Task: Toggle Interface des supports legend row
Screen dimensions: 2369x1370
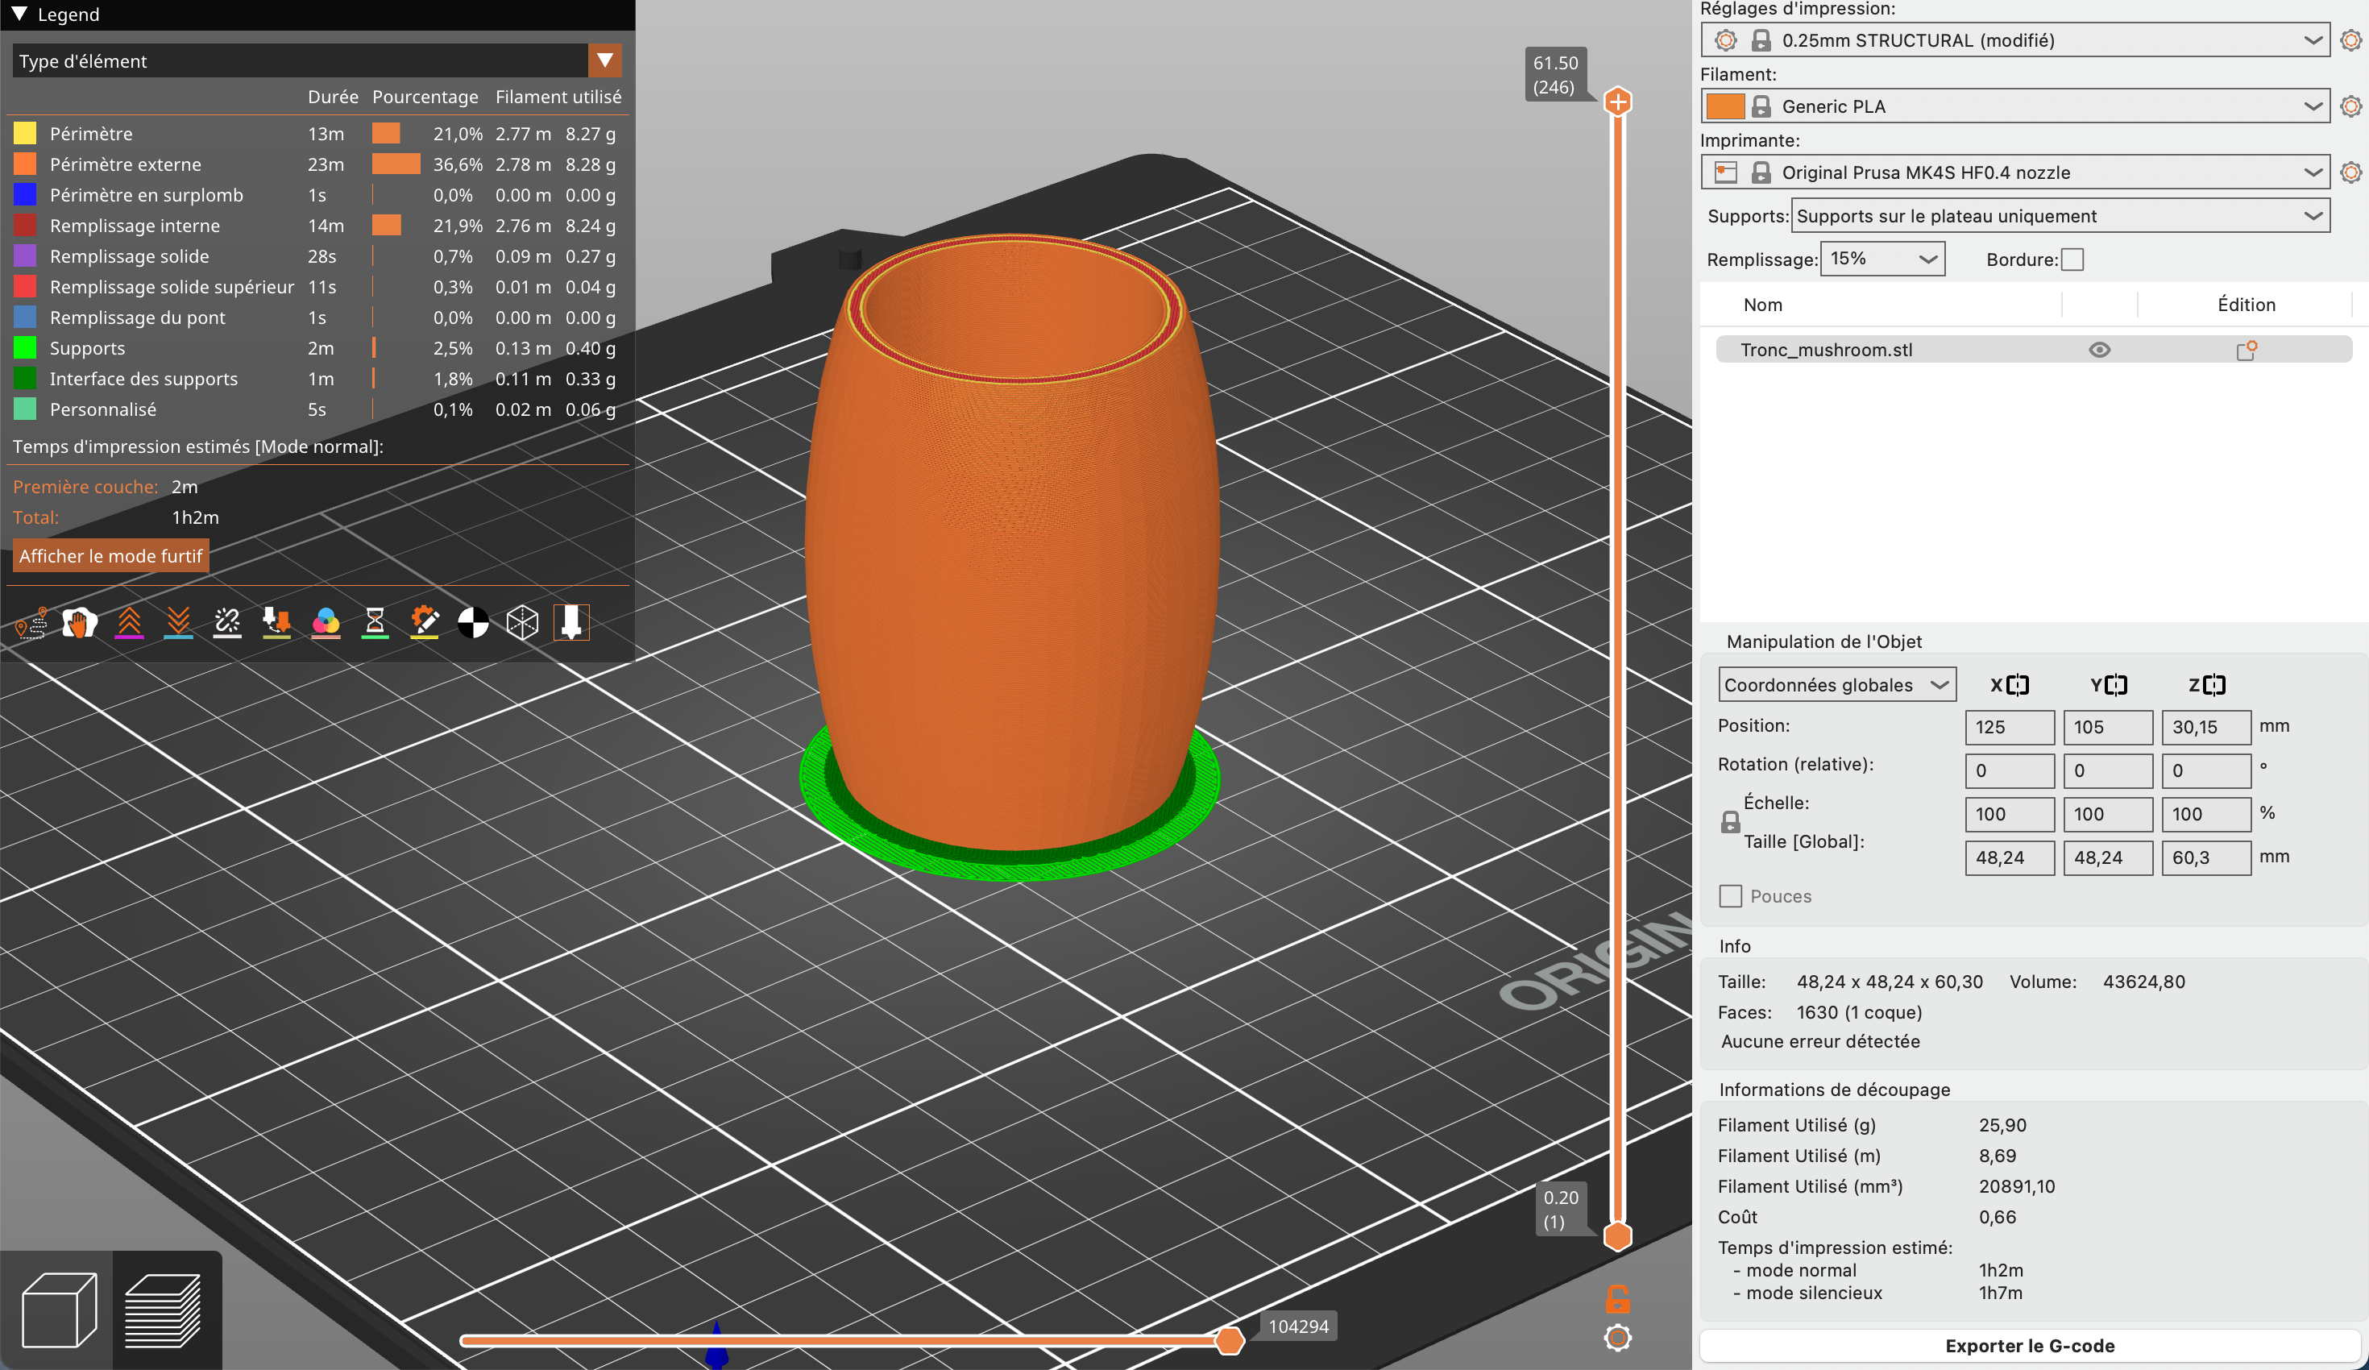Action: pyautogui.click(x=315, y=379)
